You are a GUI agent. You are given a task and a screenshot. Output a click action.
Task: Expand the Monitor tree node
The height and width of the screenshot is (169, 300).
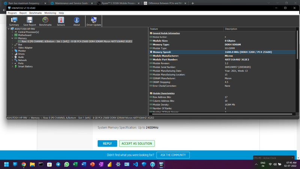click(12, 51)
